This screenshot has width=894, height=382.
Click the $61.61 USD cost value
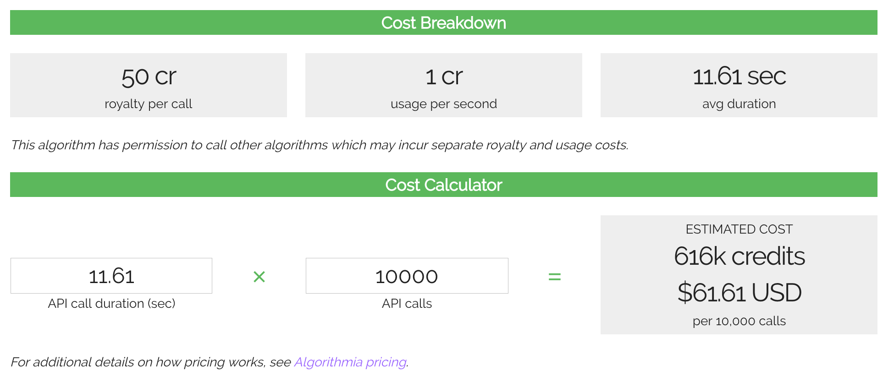point(739,293)
